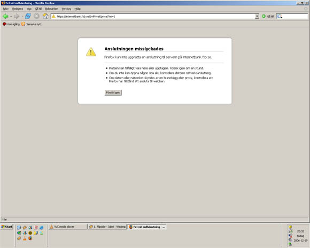Click the Stop loading icon
Screen dimensions: 310x248
point(36,16)
